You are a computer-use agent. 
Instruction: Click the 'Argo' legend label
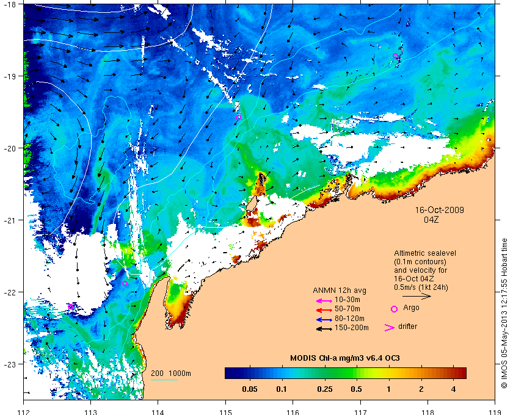pyautogui.click(x=411, y=308)
